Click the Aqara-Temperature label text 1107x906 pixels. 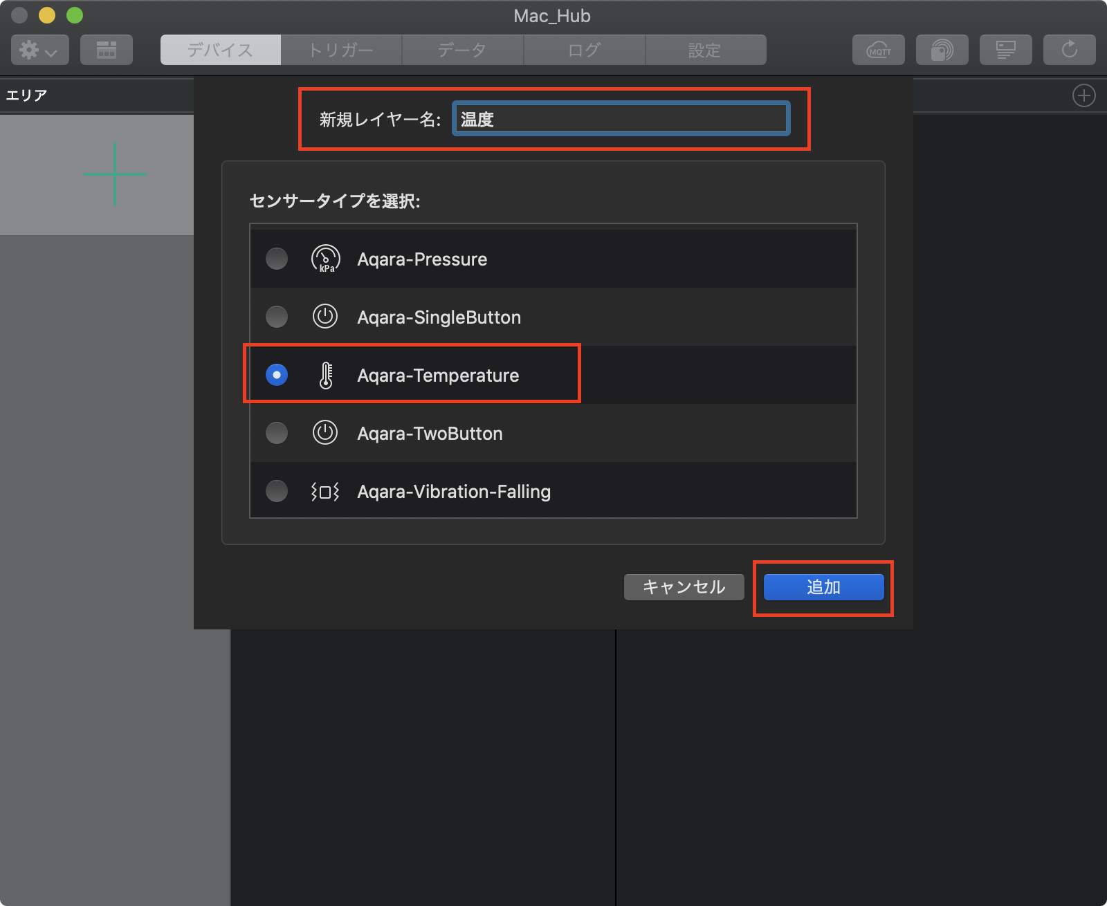438,376
